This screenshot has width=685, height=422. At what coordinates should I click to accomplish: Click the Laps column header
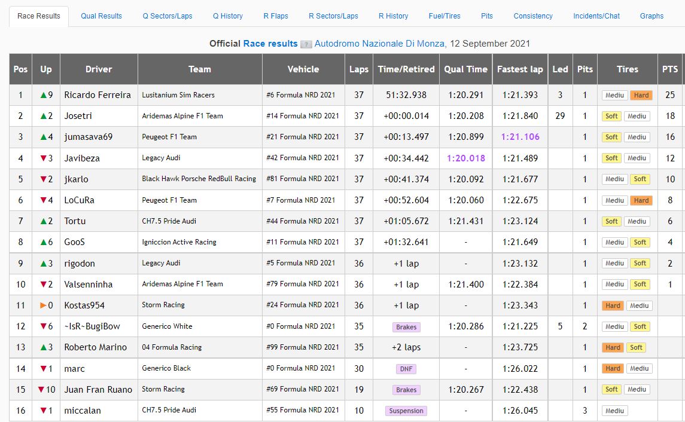[359, 69]
